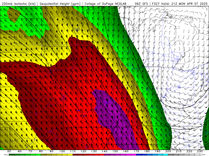Pick the bright yellow swatch just before 110
The height and width of the screenshot is (156, 209).
[70, 155]
